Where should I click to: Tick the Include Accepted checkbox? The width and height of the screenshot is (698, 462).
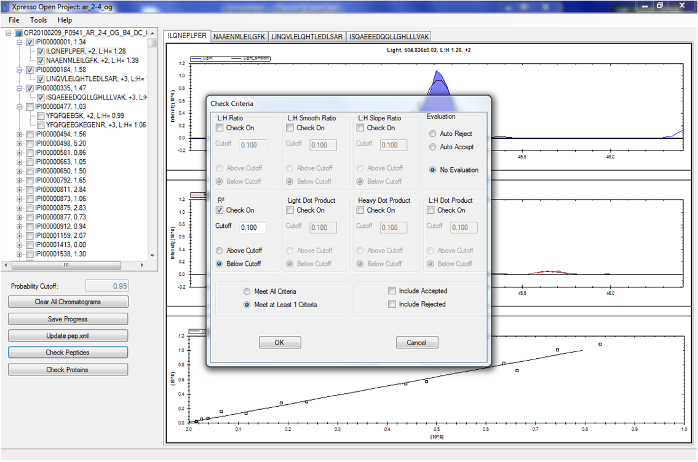point(392,291)
